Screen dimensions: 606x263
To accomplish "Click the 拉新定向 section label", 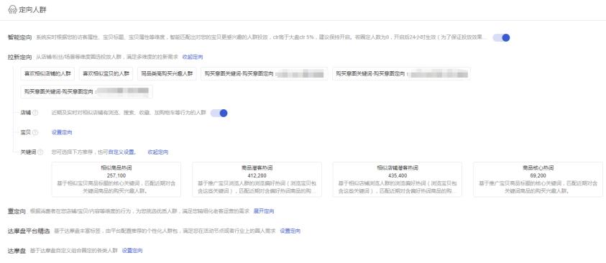I will (x=19, y=57).
